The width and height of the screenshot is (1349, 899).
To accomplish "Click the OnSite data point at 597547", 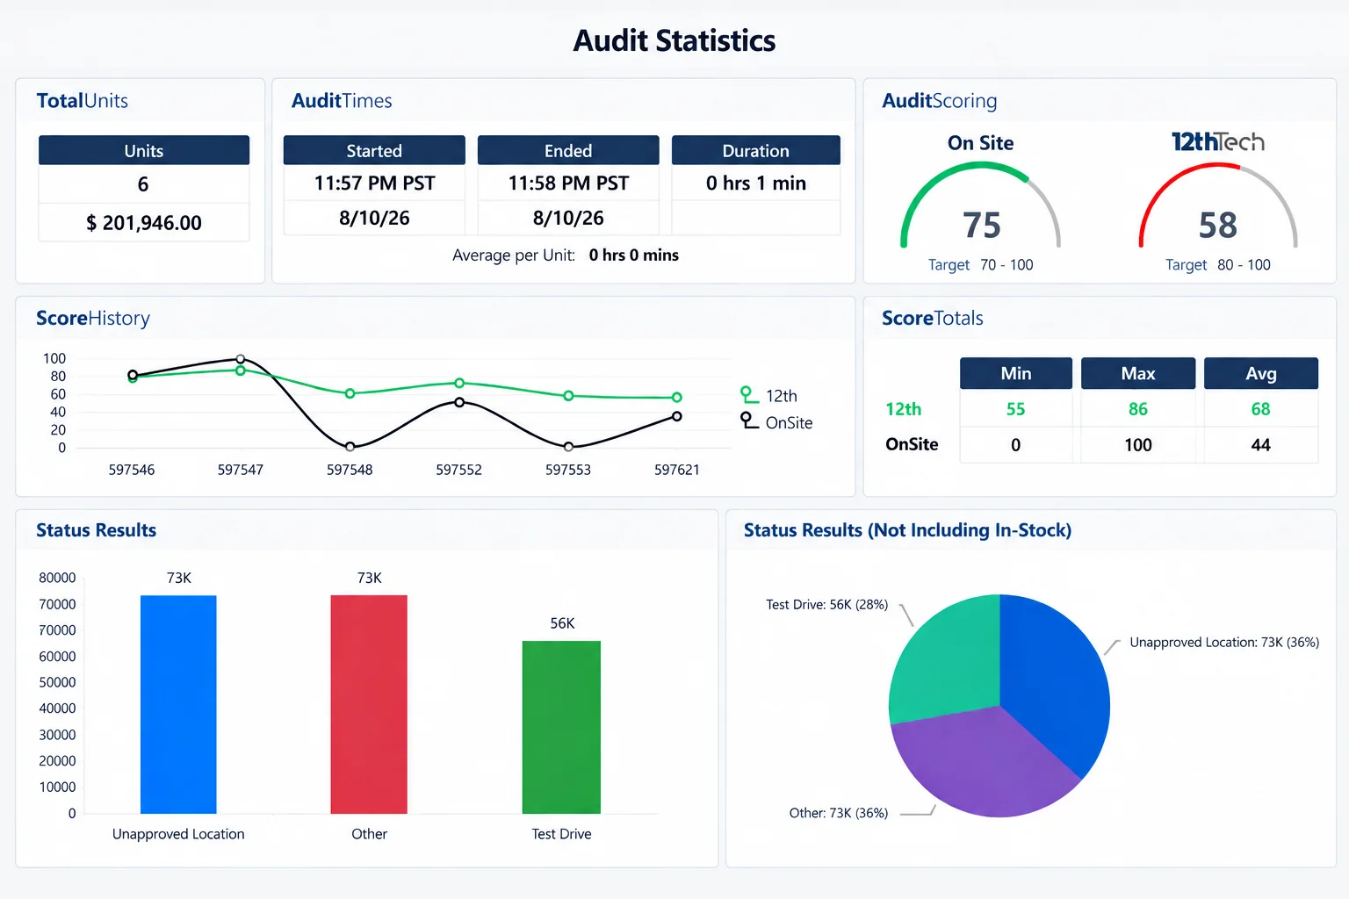I will [x=241, y=359].
